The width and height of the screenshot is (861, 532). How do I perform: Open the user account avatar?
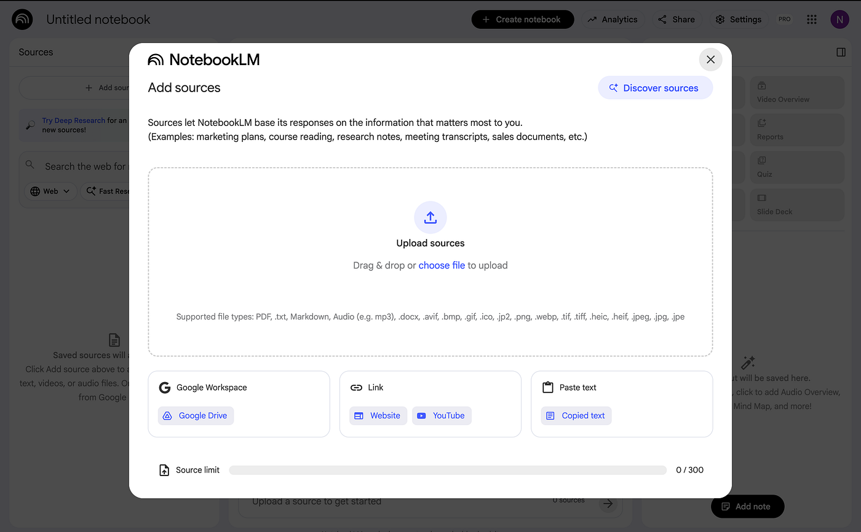click(839, 20)
